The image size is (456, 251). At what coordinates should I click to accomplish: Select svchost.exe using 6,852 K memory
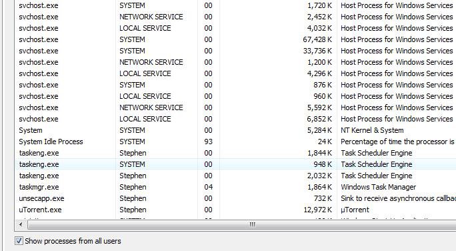pyautogui.click(x=235, y=119)
